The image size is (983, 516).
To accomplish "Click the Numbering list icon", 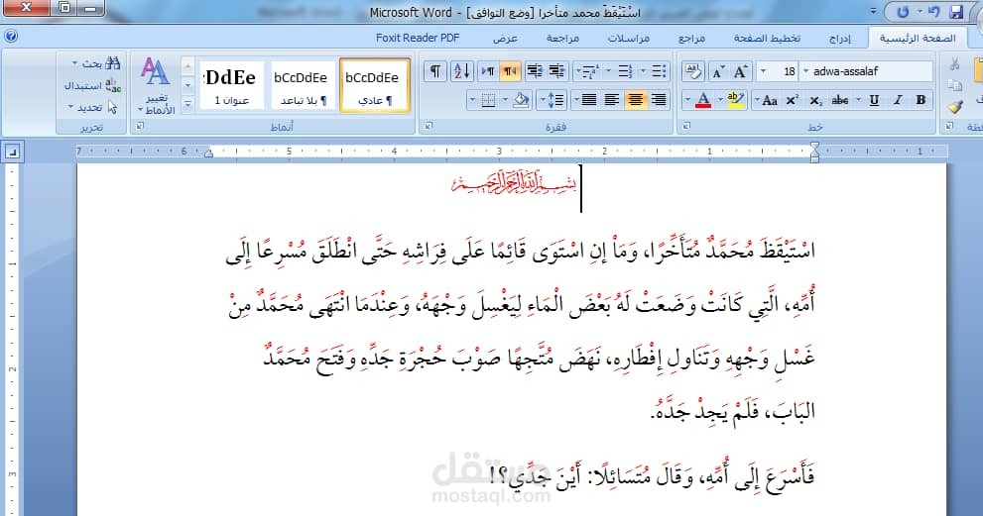I will [625, 71].
